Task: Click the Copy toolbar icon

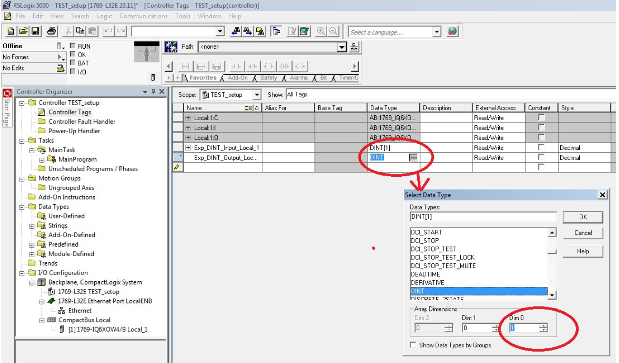Action: pyautogui.click(x=81, y=32)
